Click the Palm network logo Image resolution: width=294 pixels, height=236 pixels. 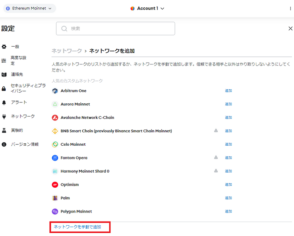(55, 198)
